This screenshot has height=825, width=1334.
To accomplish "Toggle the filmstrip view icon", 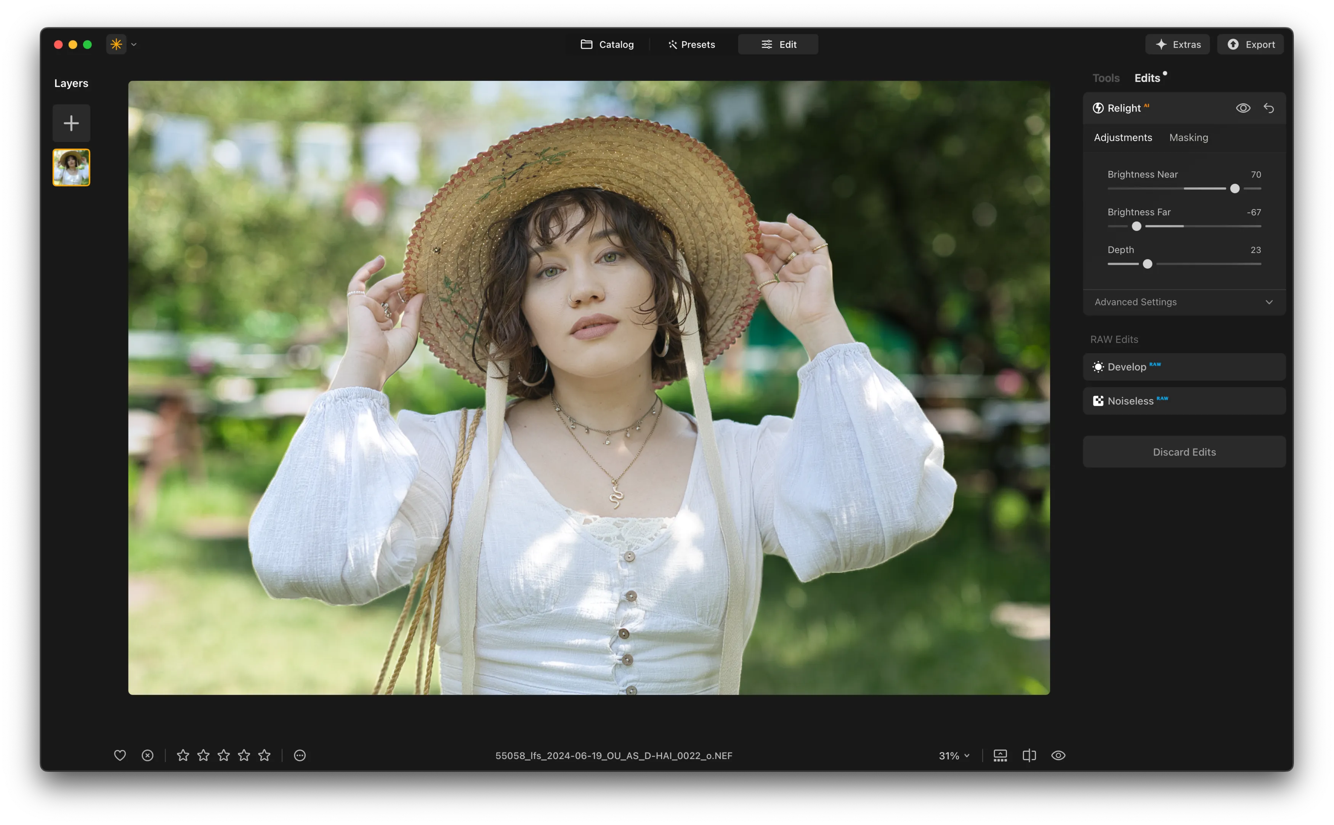I will (x=1000, y=755).
